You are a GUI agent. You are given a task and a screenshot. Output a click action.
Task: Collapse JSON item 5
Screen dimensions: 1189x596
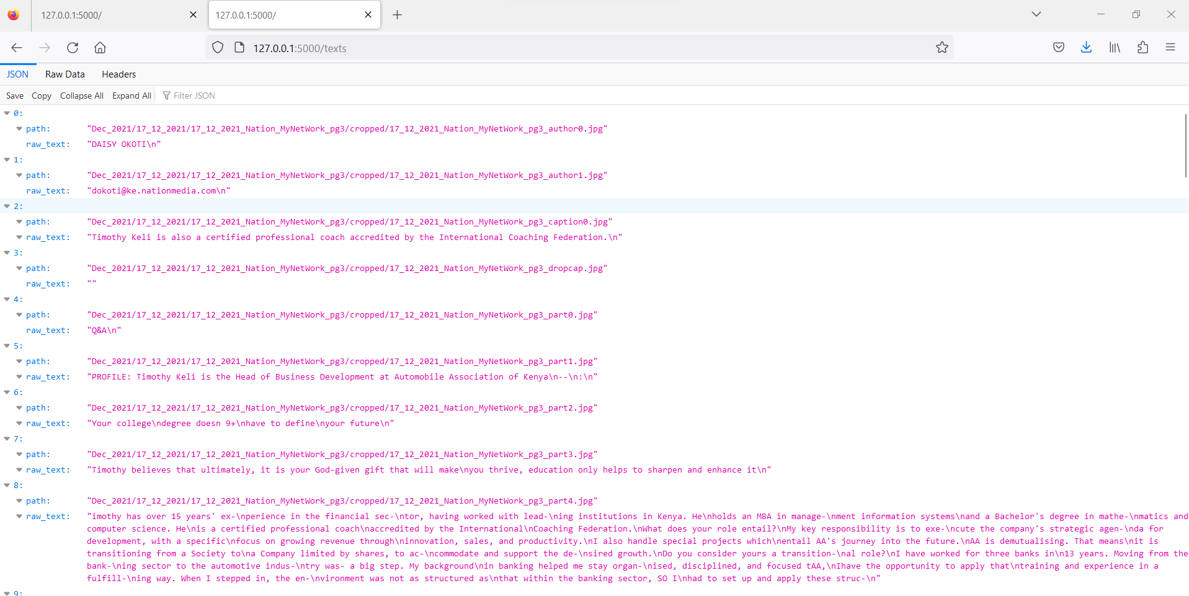[x=7, y=346]
